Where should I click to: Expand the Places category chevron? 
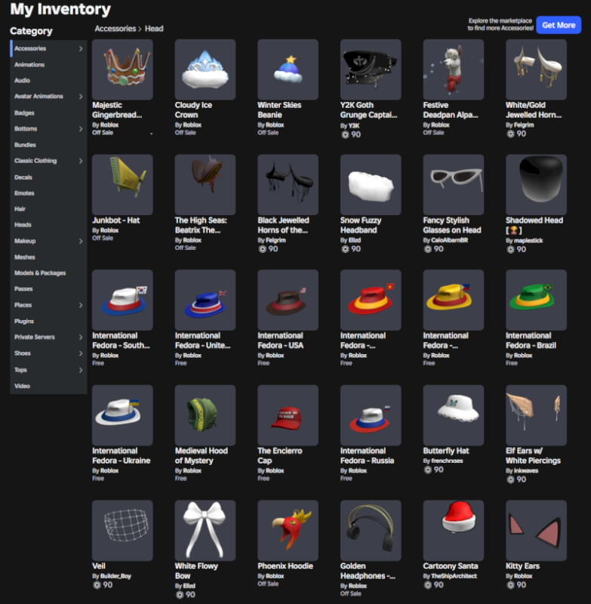click(81, 305)
